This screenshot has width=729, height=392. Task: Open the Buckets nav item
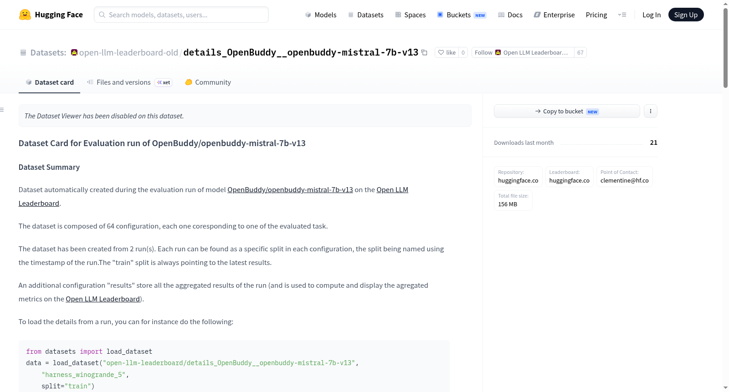(x=462, y=15)
